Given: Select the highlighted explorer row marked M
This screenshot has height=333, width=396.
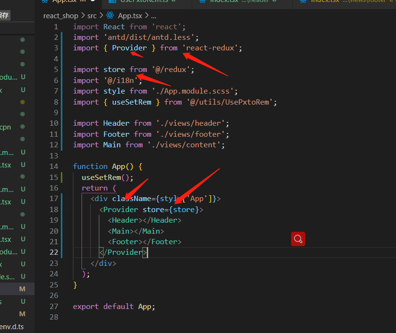Looking at the screenshot, I should [17, 289].
